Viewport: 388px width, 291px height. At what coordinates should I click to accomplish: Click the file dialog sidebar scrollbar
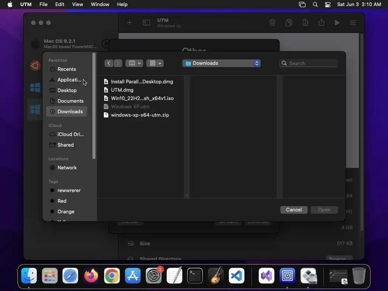click(x=94, y=106)
